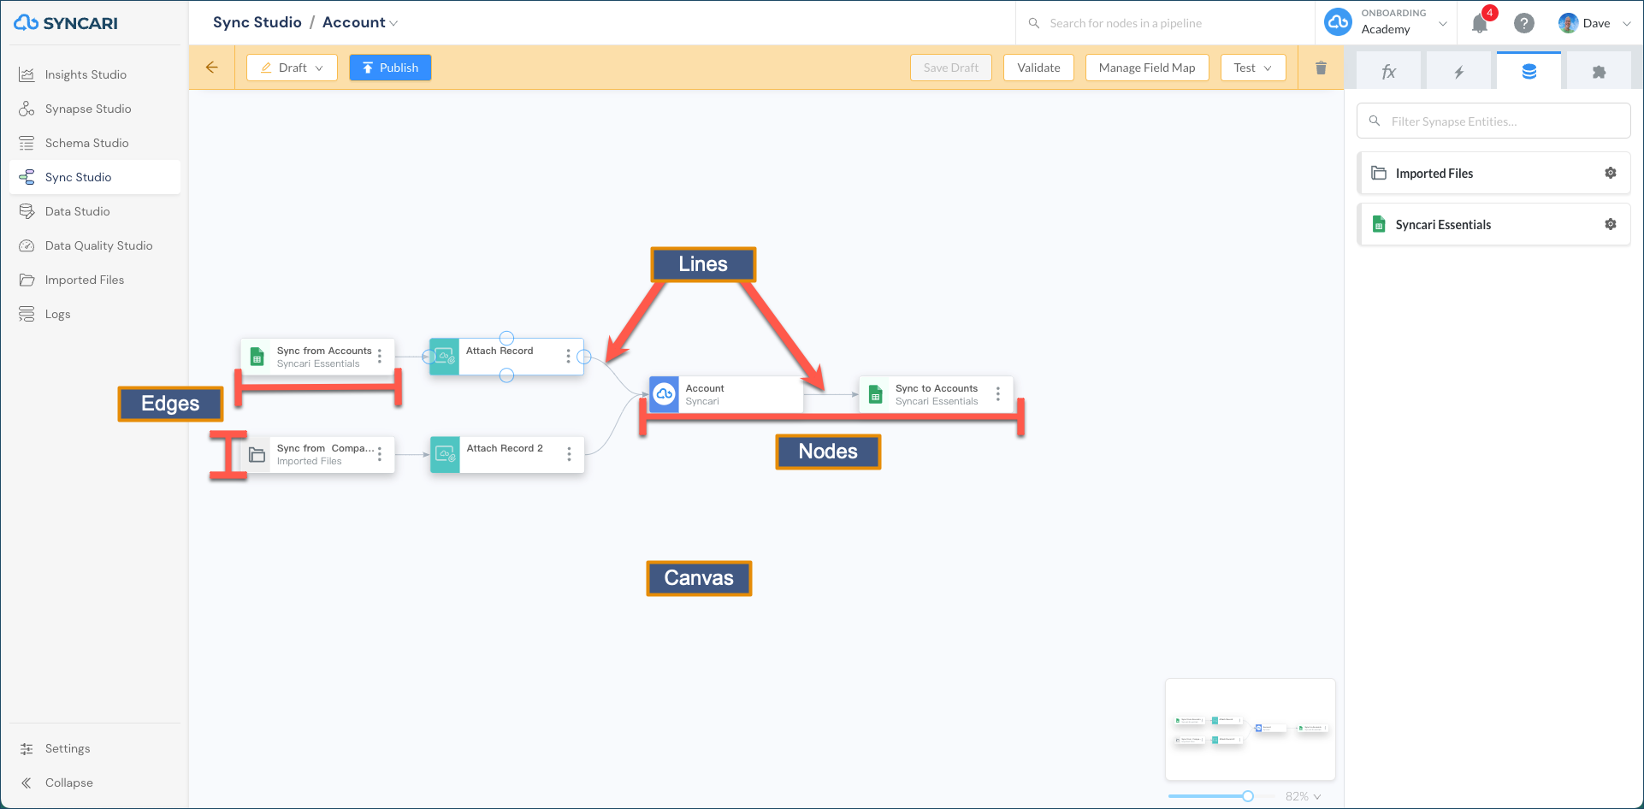This screenshot has width=1644, height=809.
Task: Switch to the fx functions tab
Action: 1389,71
